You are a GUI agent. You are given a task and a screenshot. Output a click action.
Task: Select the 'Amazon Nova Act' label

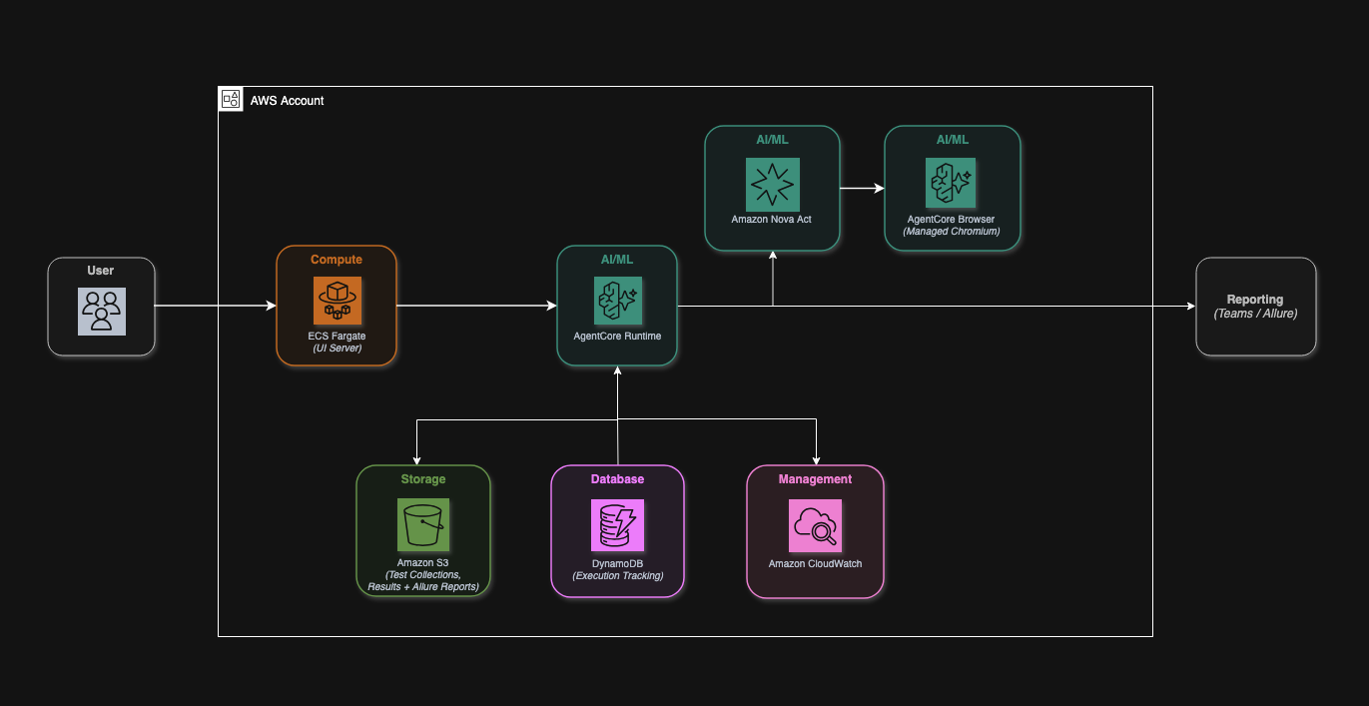(x=773, y=219)
